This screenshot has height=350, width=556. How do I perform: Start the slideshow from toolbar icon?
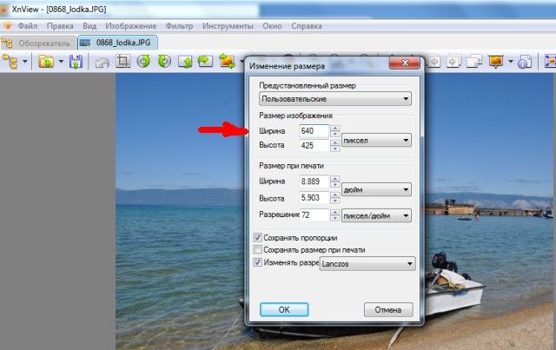point(497,62)
